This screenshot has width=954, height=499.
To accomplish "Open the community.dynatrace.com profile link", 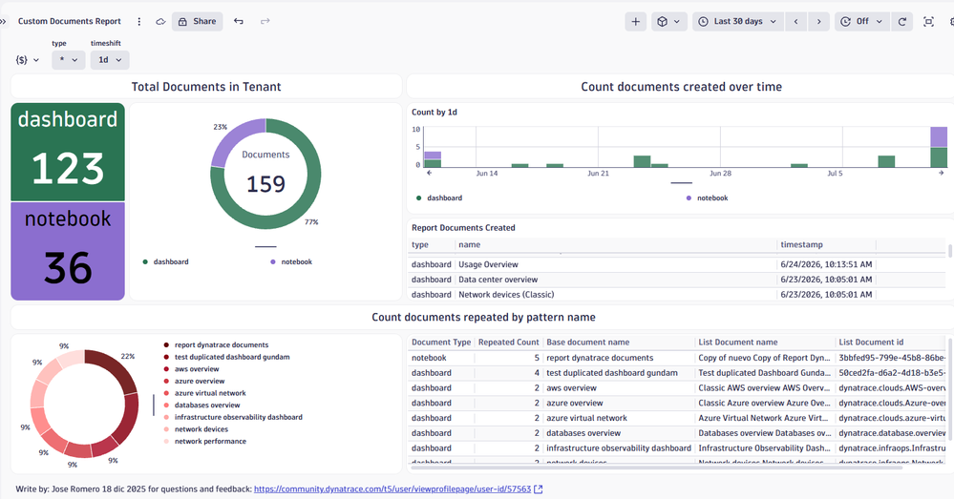I will tap(392, 489).
